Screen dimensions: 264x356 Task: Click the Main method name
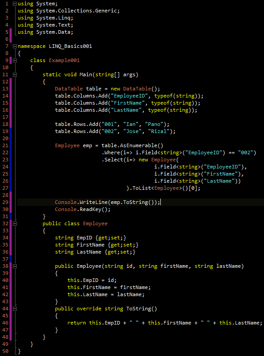tap(86, 74)
